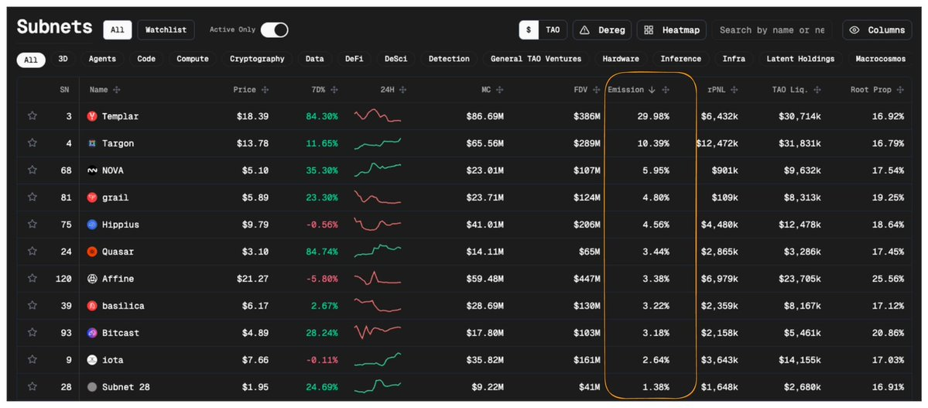
Task: Star the Templar subnet row
Action: [33, 116]
